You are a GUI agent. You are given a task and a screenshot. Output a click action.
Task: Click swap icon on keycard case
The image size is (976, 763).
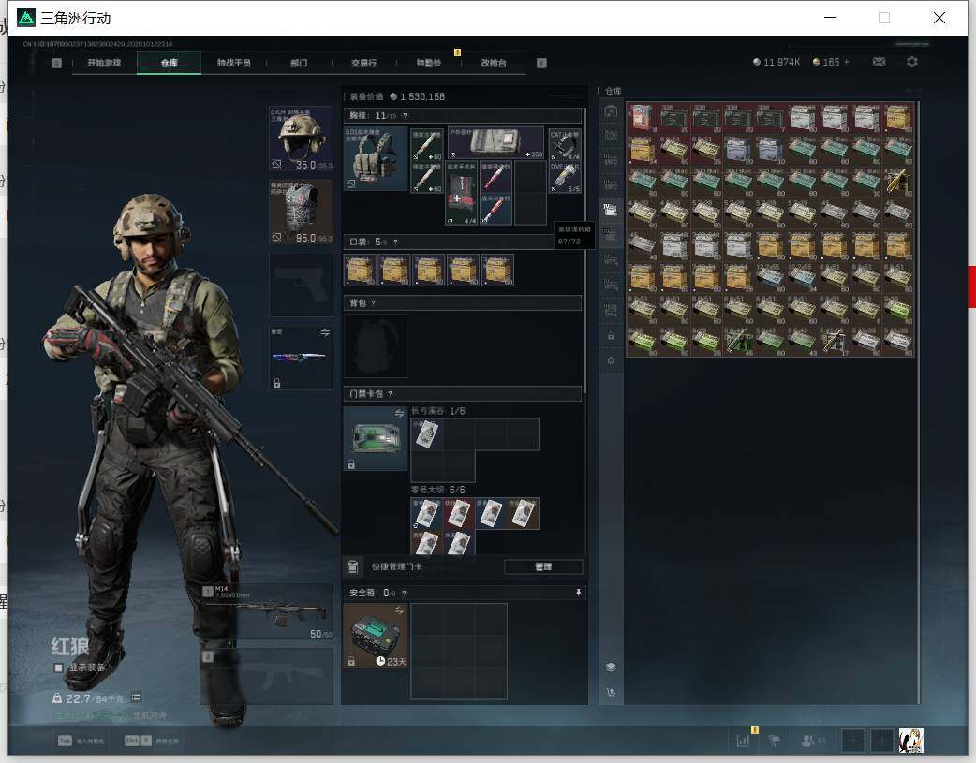(400, 413)
